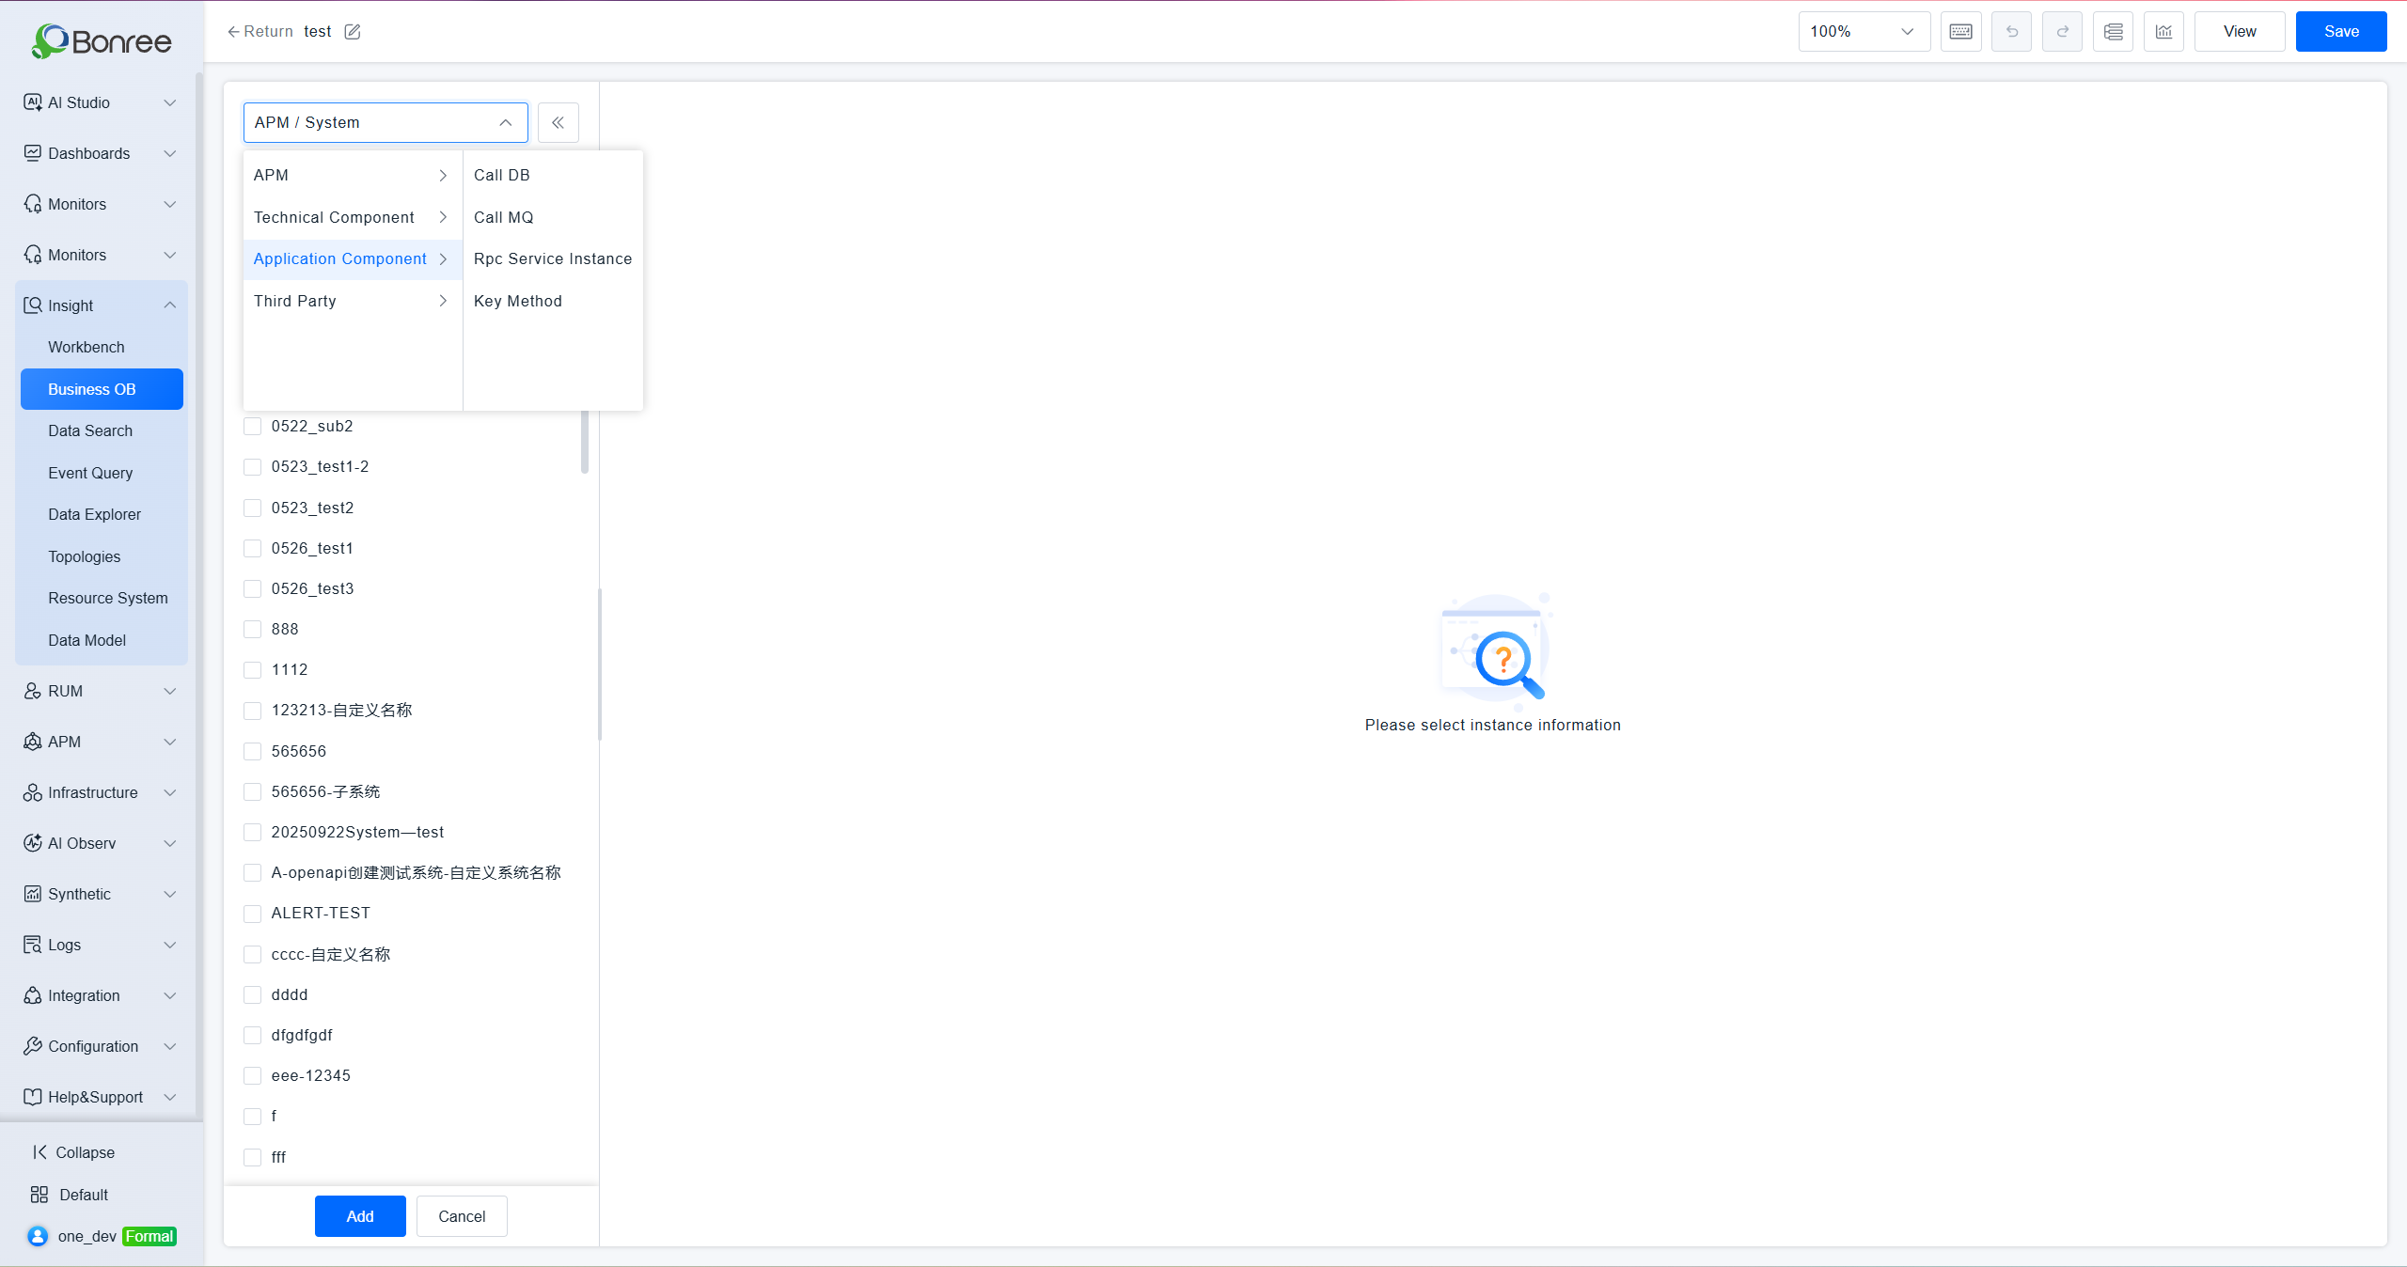Open the 100% zoom dropdown

click(1864, 32)
